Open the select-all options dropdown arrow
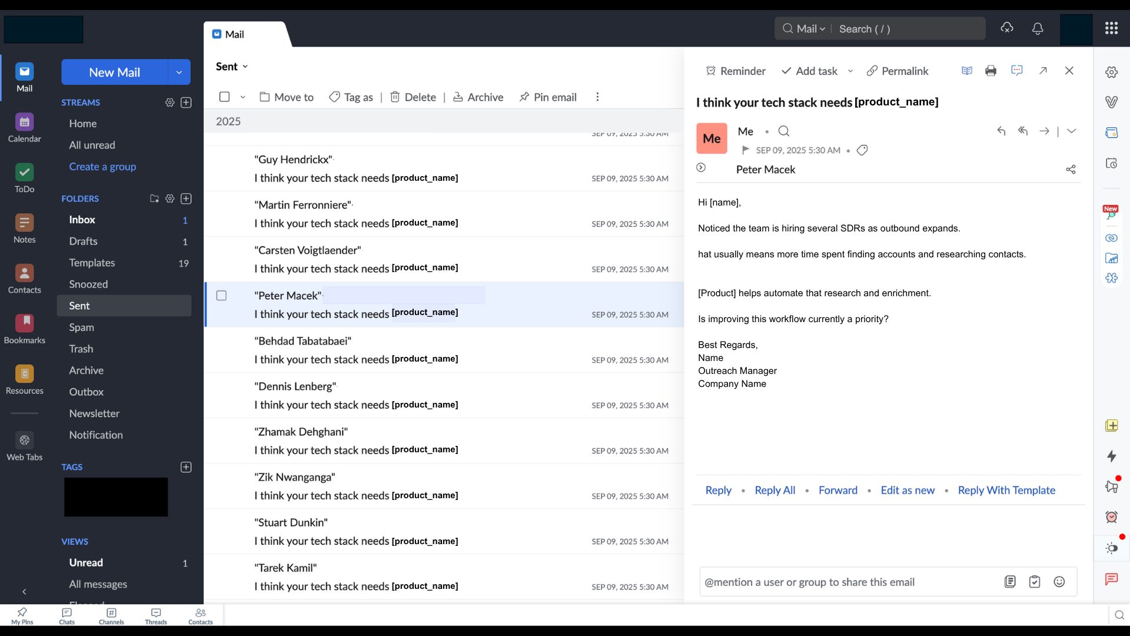This screenshot has width=1130, height=636. coord(242,97)
